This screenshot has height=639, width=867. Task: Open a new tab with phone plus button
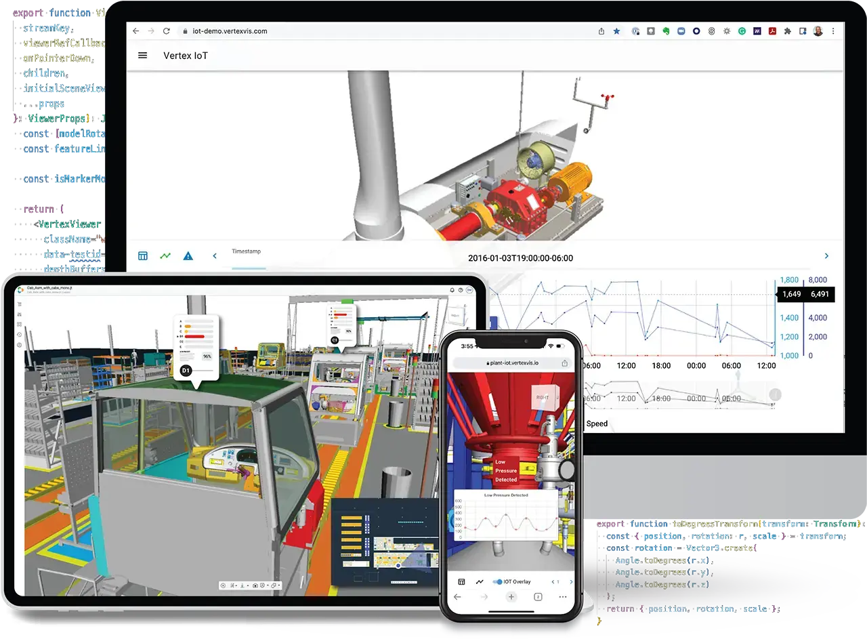[x=511, y=597]
